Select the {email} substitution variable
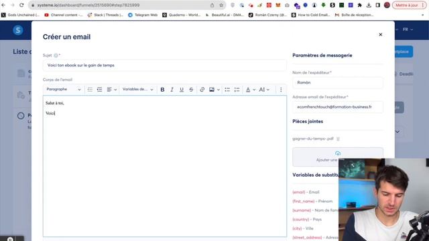This screenshot has width=429, height=241. 298,192
